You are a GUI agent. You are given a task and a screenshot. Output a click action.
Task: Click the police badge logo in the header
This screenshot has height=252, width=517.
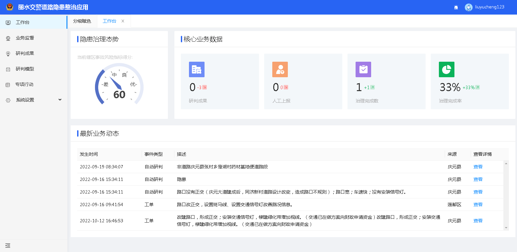pyautogui.click(x=10, y=7)
